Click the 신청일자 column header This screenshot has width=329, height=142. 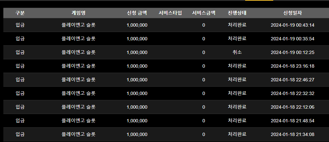point(293,13)
